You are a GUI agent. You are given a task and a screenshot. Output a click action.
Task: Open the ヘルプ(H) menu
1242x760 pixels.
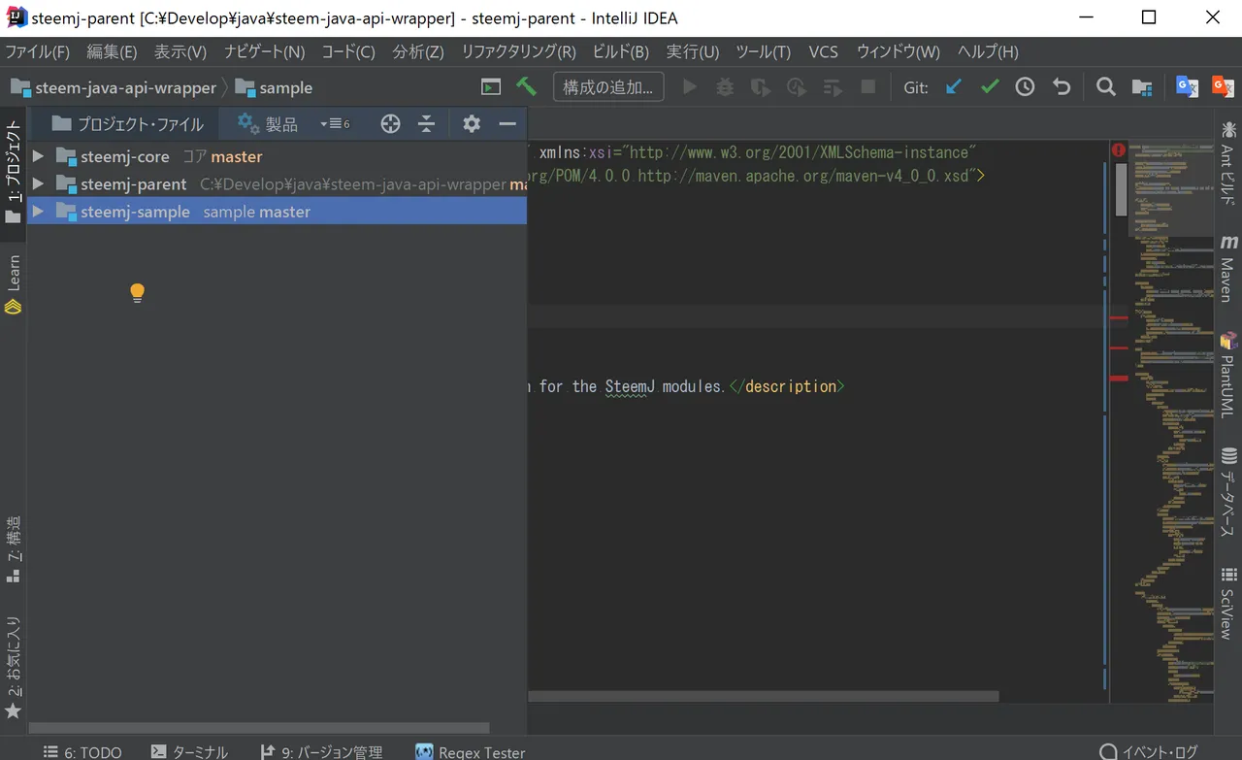(x=988, y=51)
